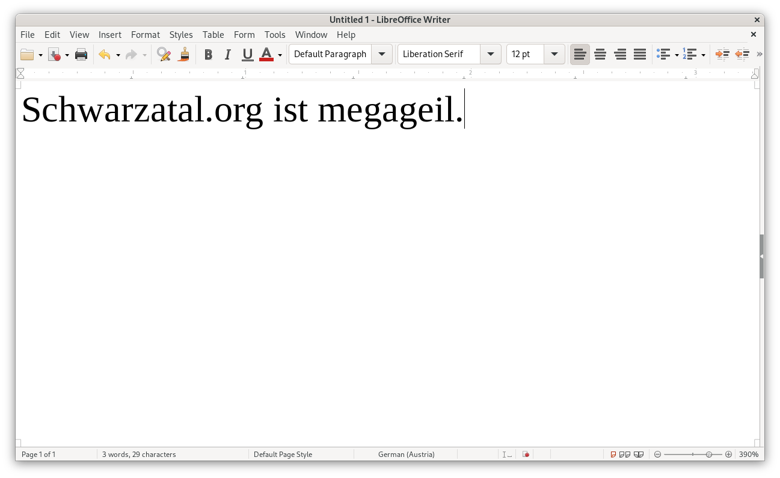Click the 390% zoom level label
The height and width of the screenshot is (478, 780).
point(749,455)
